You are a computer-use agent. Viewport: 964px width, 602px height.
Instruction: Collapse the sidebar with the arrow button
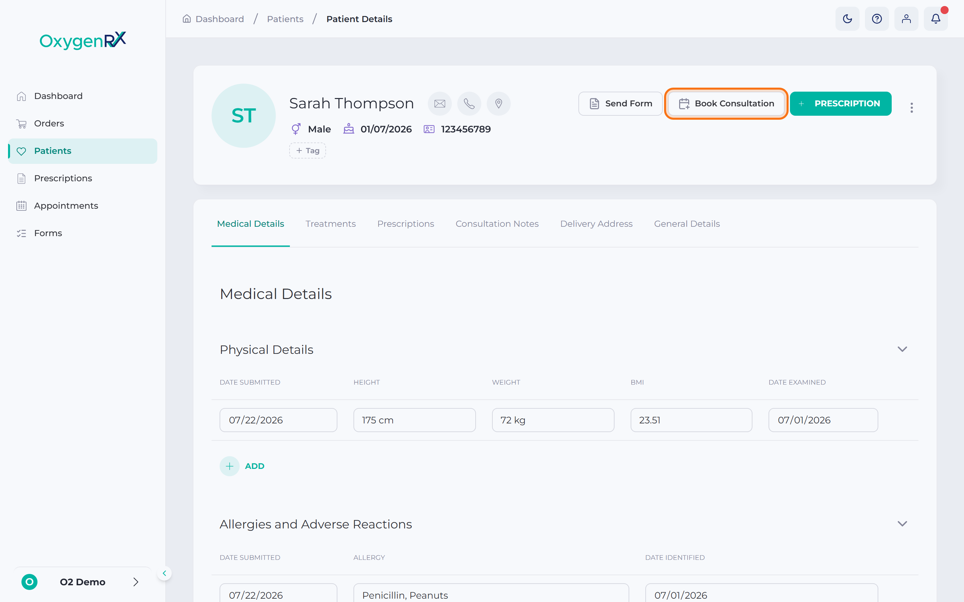click(164, 573)
